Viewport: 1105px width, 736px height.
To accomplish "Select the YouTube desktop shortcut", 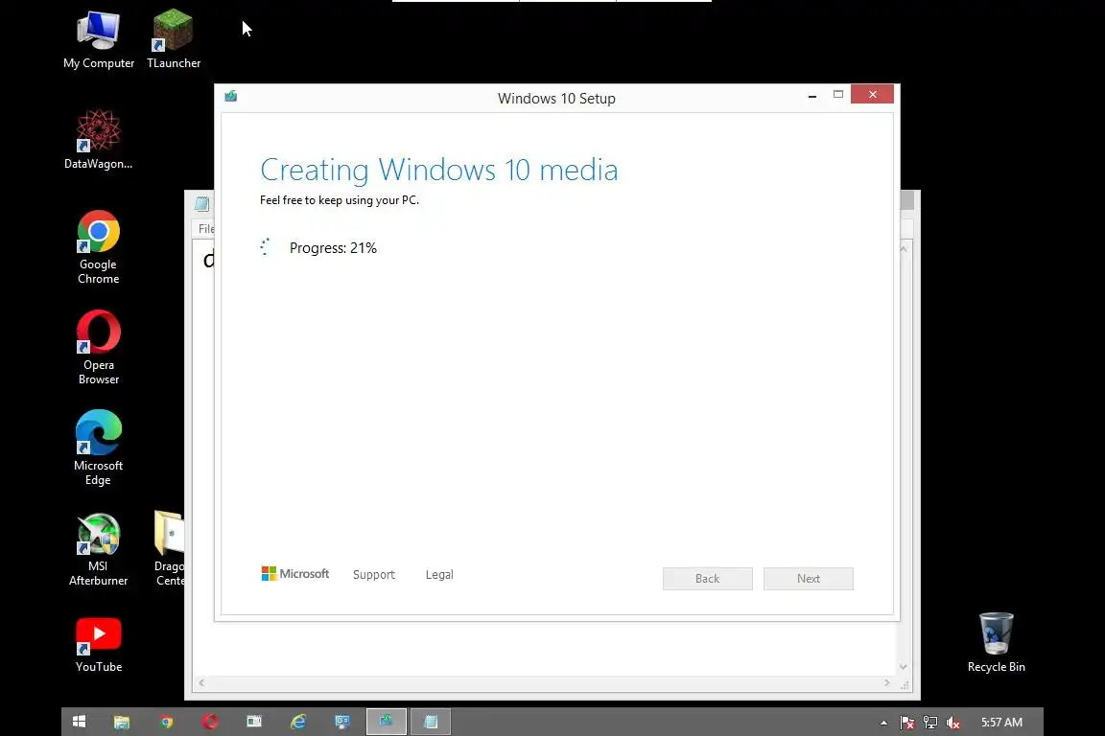I will pyautogui.click(x=98, y=645).
